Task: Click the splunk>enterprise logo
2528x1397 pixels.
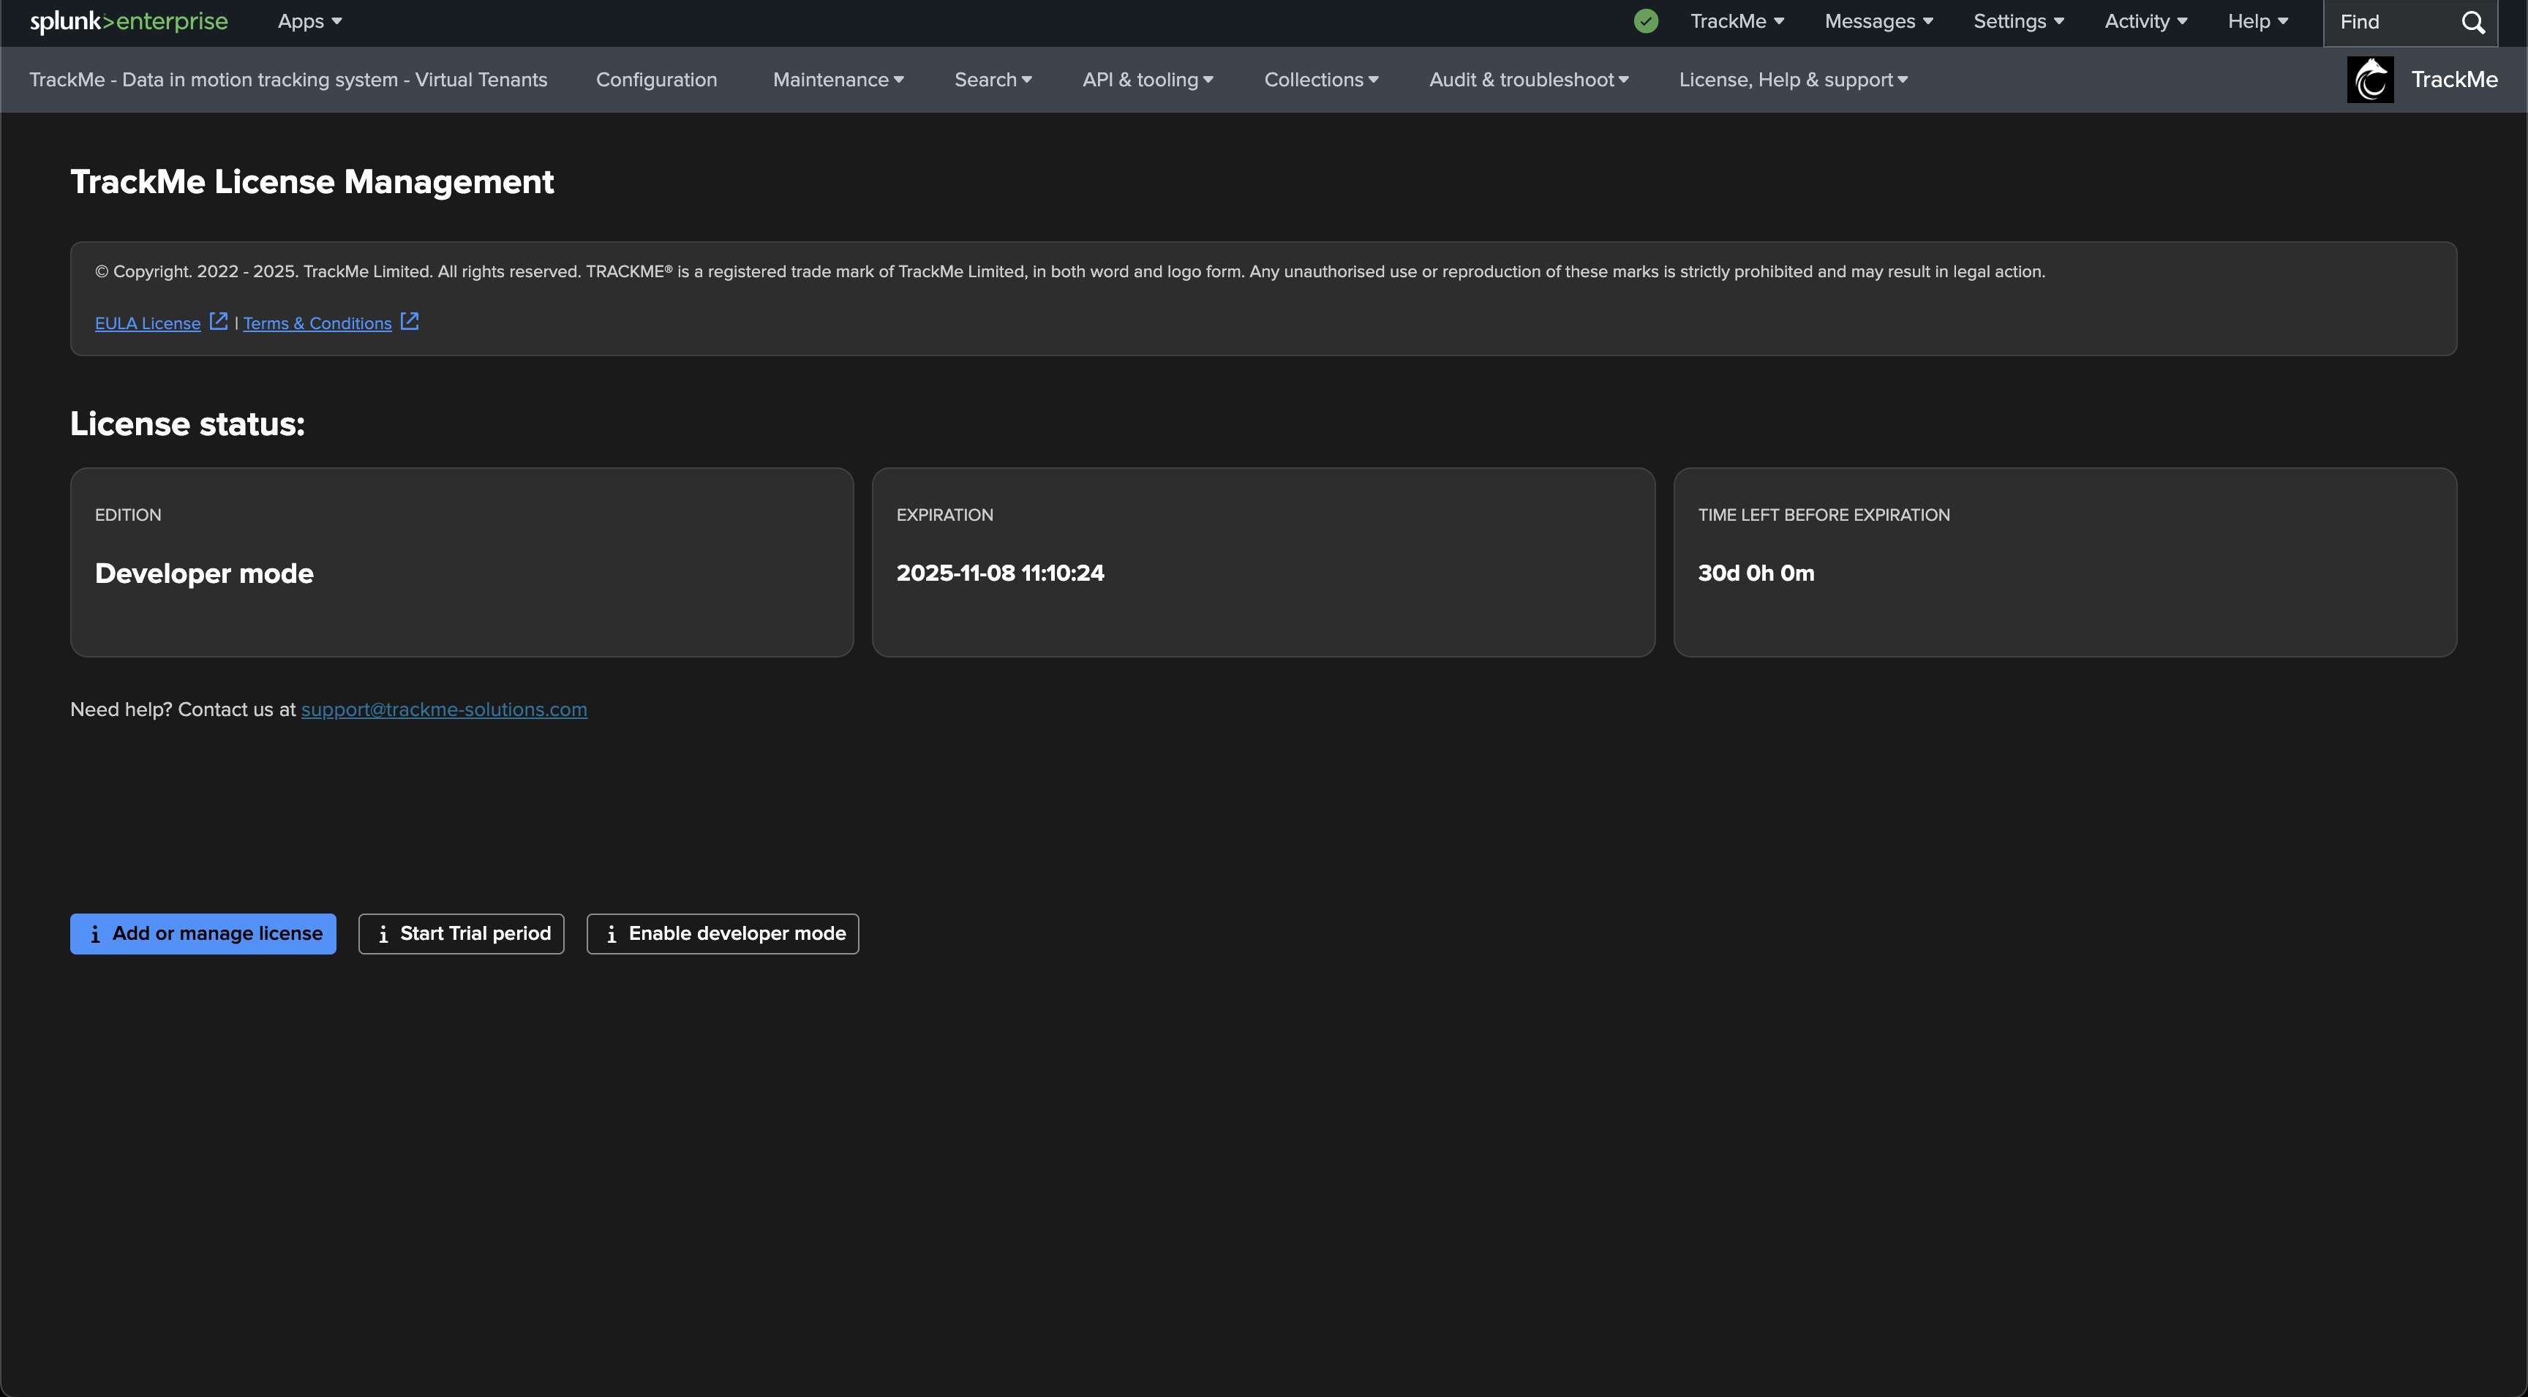Action: 129,22
